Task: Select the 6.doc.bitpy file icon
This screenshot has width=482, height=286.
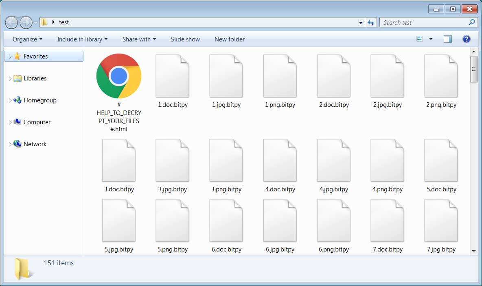Action: (226, 221)
